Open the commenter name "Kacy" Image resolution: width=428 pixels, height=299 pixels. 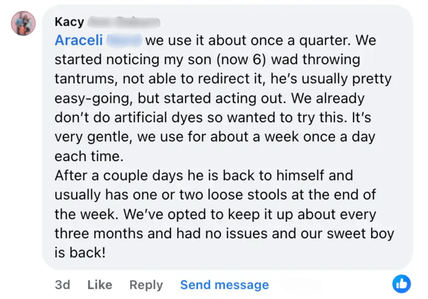point(69,22)
